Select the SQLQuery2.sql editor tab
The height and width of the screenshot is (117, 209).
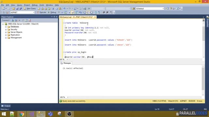point(76,17)
